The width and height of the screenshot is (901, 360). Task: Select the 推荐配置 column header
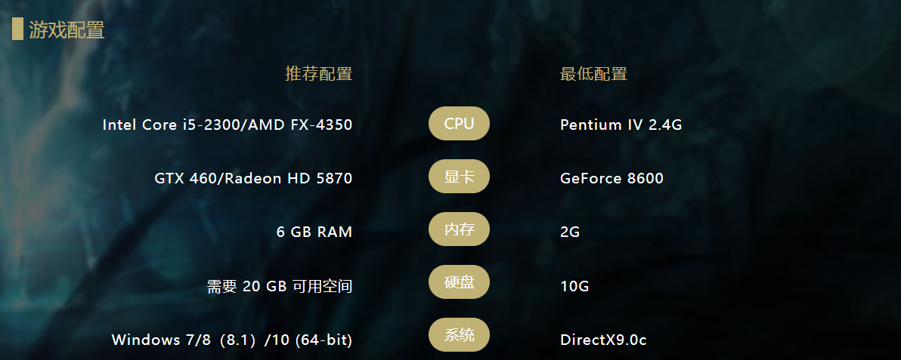coord(318,74)
